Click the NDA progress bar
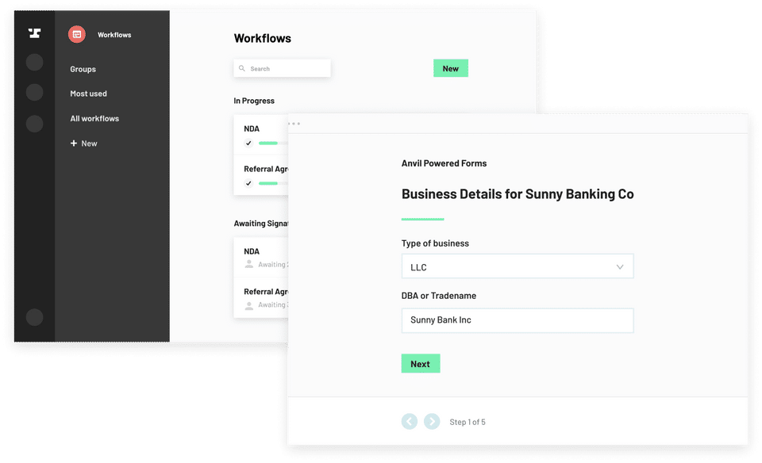Image resolution: width=762 pixels, height=463 pixels. point(273,143)
